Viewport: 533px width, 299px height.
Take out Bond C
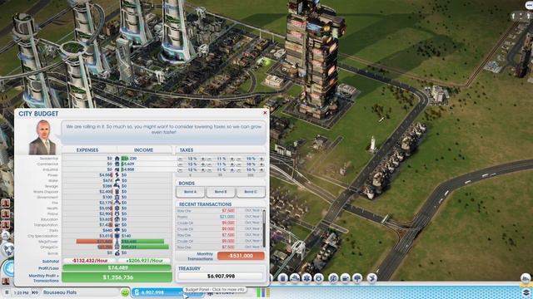[251, 192]
